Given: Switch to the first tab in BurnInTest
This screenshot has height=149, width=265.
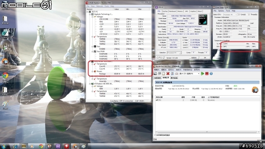Looking at the screenshot, I should pyautogui.click(x=157, y=78).
